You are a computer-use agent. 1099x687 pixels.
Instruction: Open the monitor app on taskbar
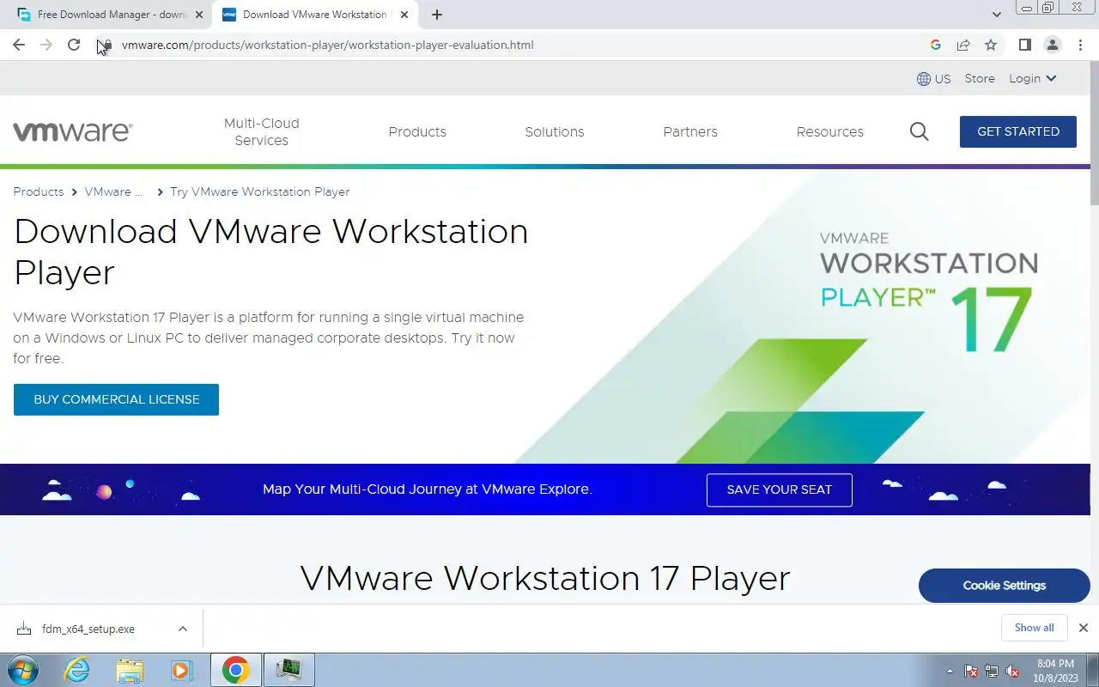pos(289,670)
